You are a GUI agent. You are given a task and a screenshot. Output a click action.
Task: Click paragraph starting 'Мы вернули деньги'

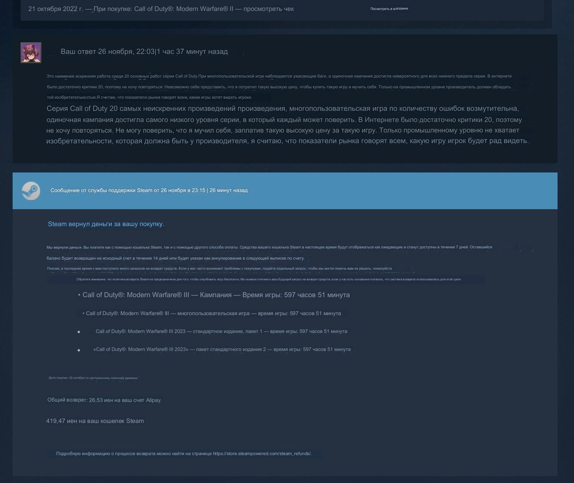tap(269, 252)
